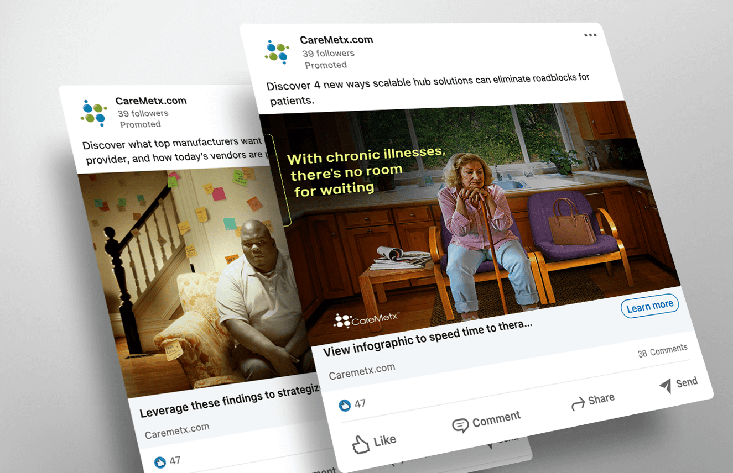Click the Send label on front card
Screen dimensions: 733x473
tap(687, 382)
